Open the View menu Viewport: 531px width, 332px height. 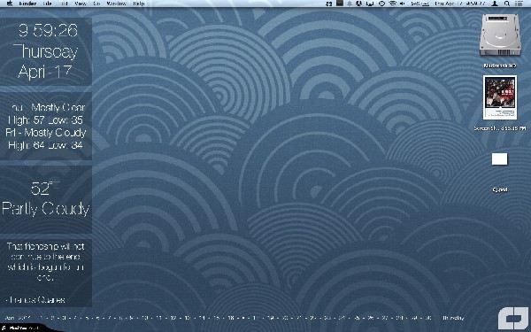[81, 4]
